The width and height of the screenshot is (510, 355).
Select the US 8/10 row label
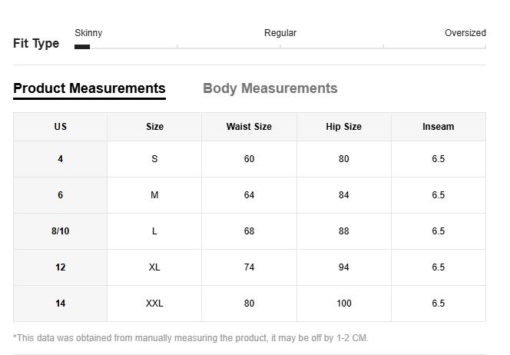pyautogui.click(x=60, y=231)
